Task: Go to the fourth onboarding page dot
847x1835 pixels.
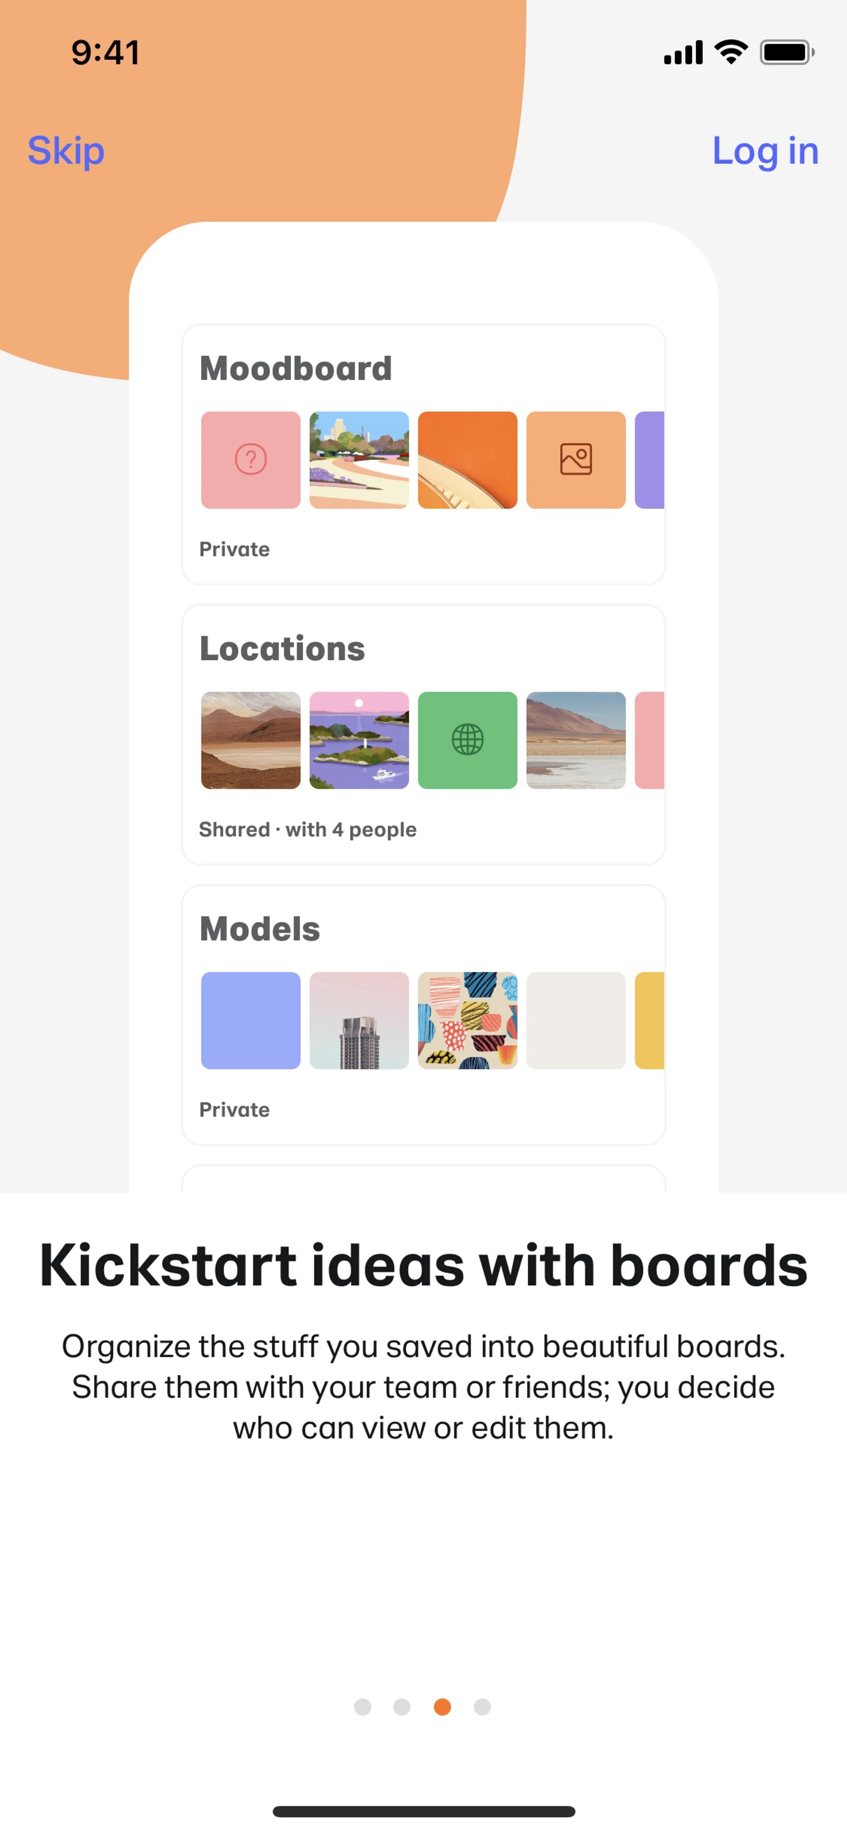Action: coord(482,1707)
